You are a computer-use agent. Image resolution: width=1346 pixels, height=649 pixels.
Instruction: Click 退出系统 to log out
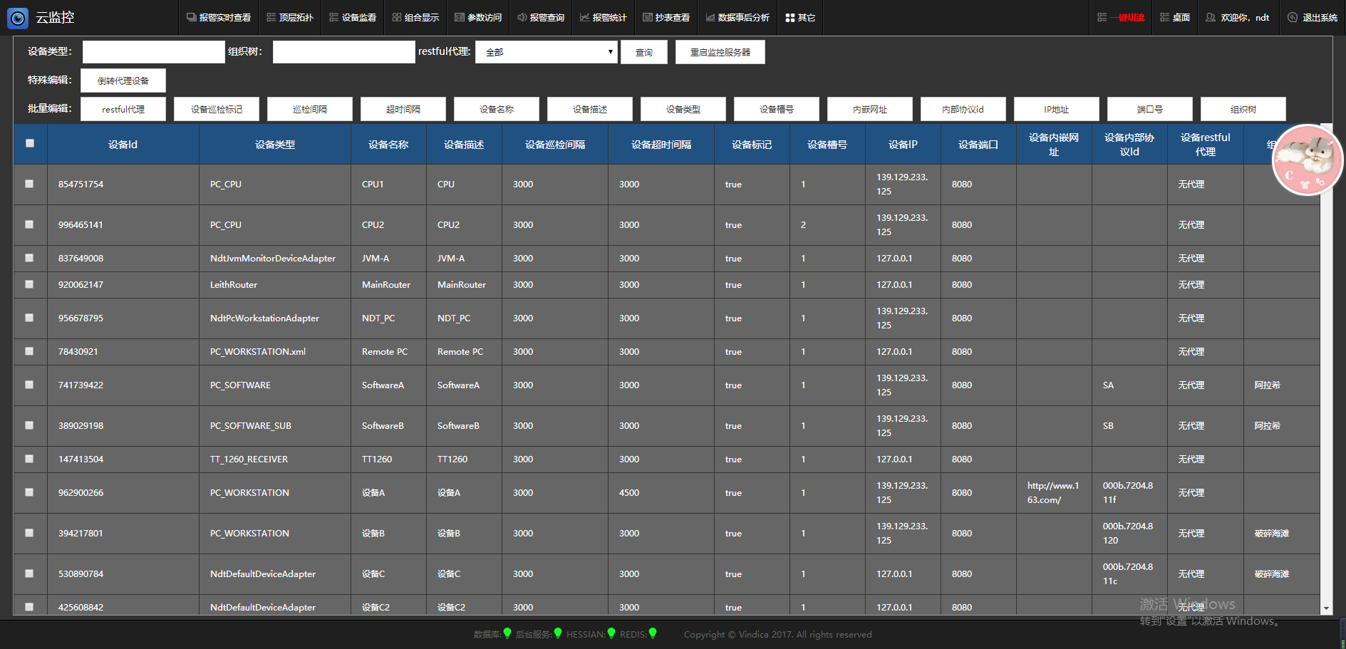(1313, 18)
